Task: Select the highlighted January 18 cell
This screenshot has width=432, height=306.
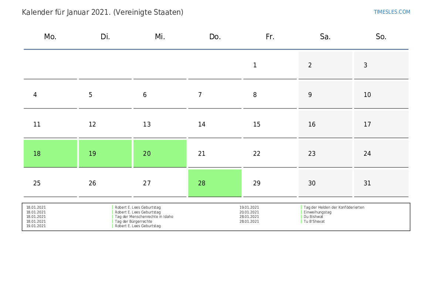Action: (x=50, y=154)
